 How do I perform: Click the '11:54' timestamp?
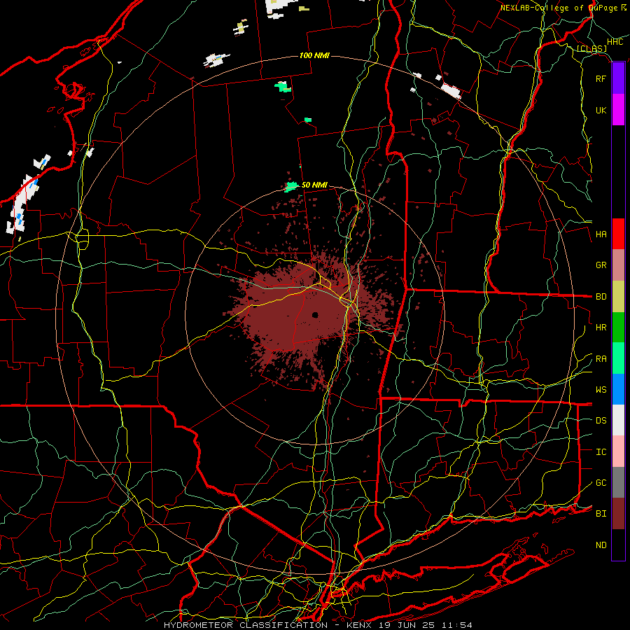457,625
